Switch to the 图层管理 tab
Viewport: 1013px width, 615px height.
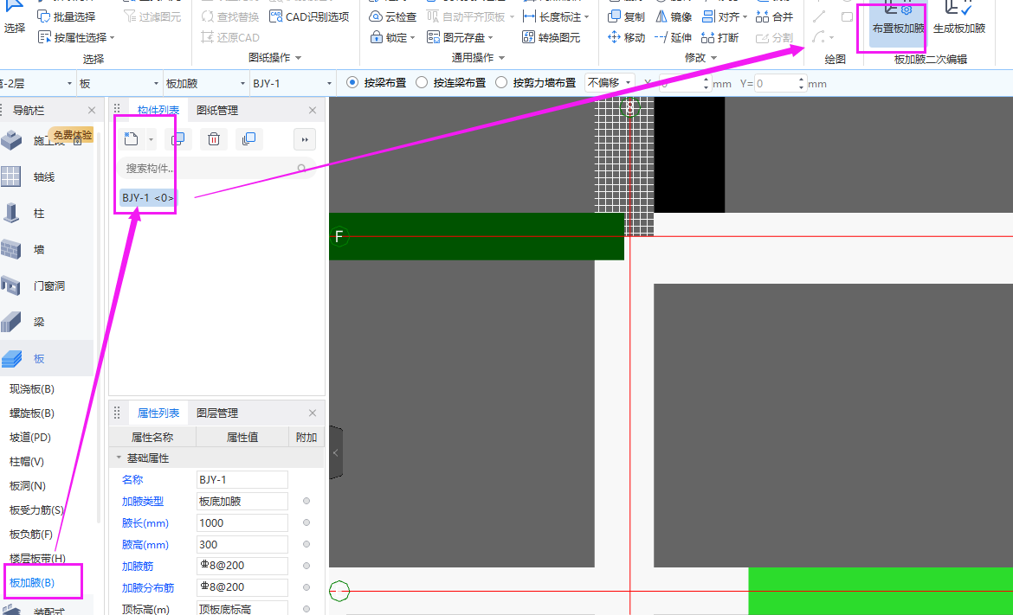[x=217, y=413]
